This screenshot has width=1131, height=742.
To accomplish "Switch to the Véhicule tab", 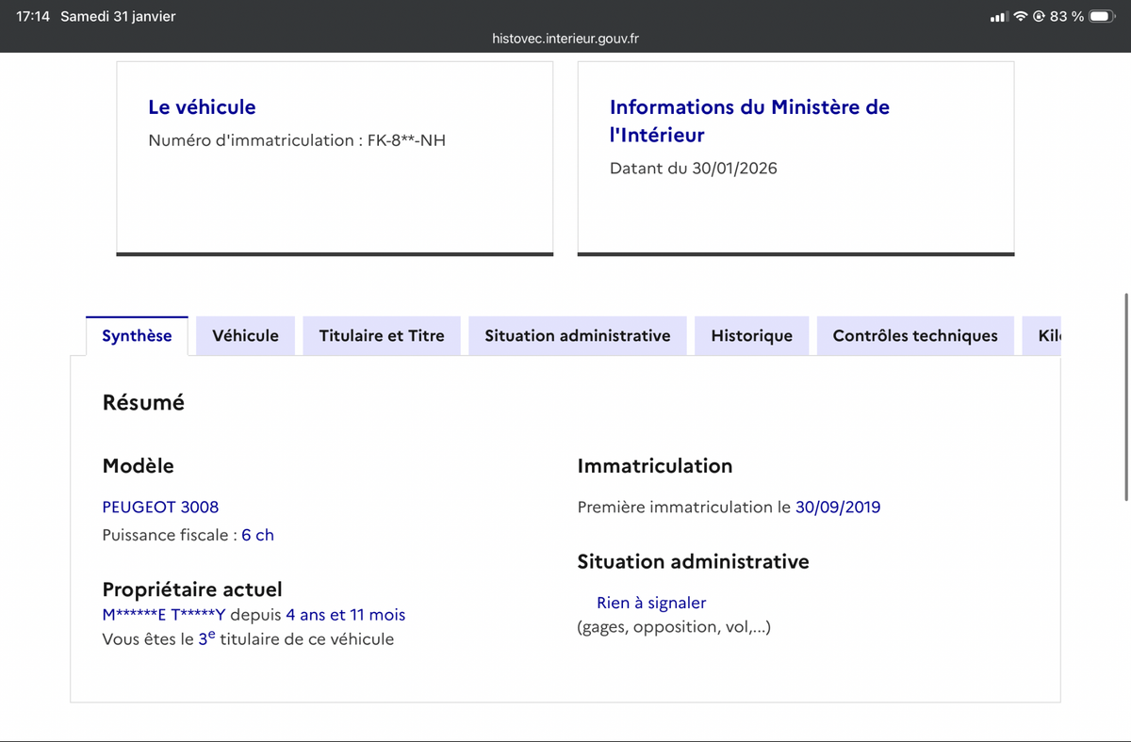I will [x=245, y=336].
